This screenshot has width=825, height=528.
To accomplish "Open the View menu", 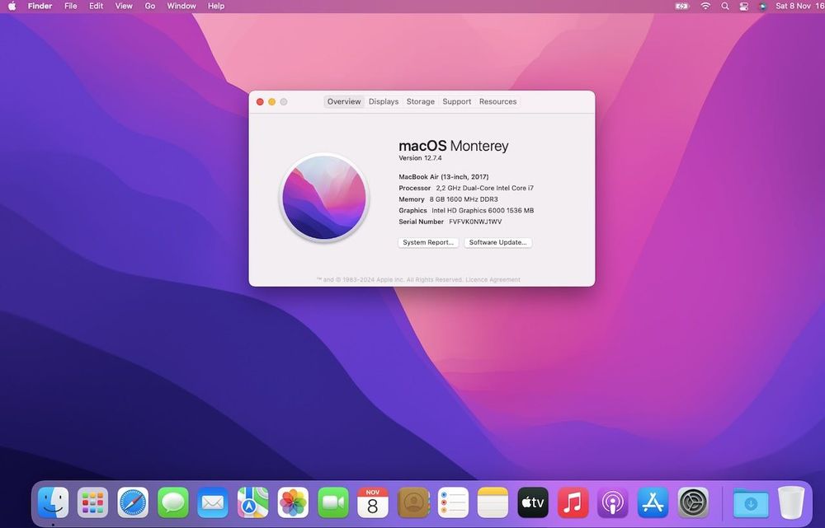I will coord(124,7).
